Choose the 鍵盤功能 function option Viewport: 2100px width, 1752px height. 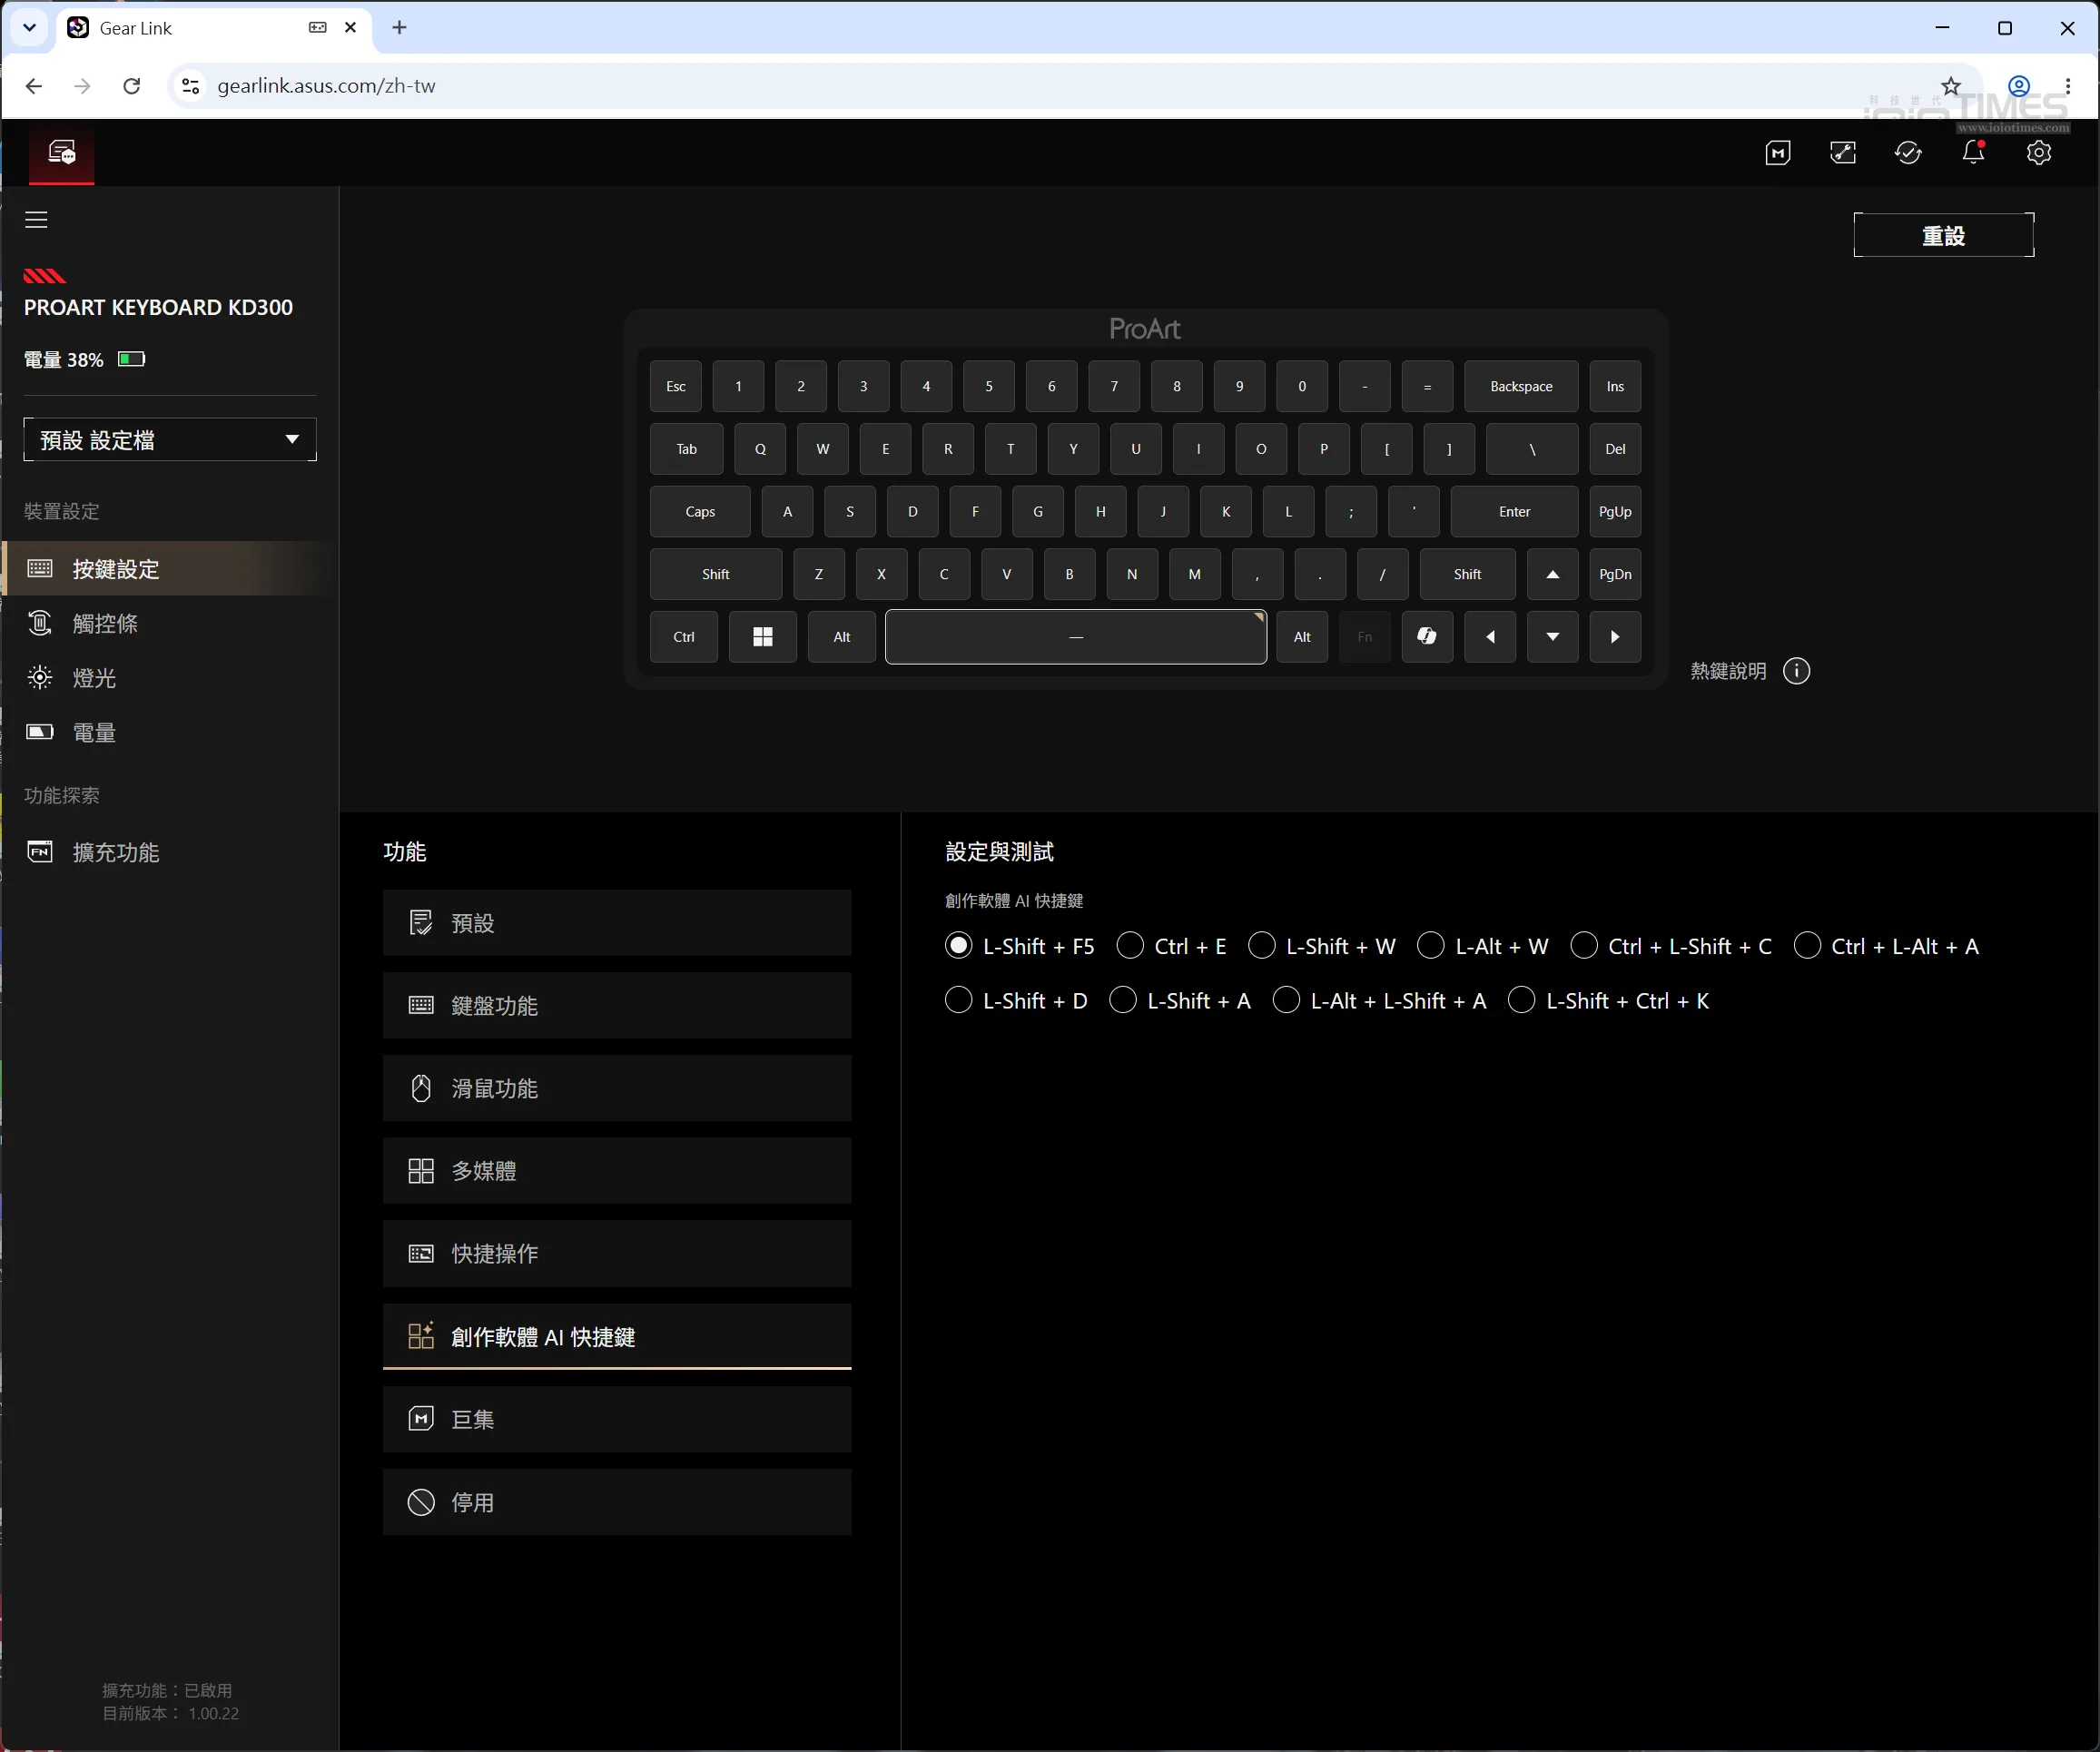coord(617,1006)
